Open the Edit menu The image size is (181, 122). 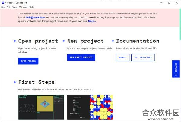pyautogui.click(x=8, y=7)
